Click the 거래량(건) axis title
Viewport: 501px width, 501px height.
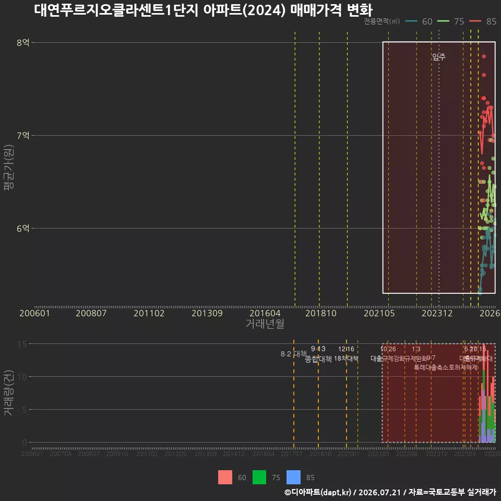tap(9, 393)
